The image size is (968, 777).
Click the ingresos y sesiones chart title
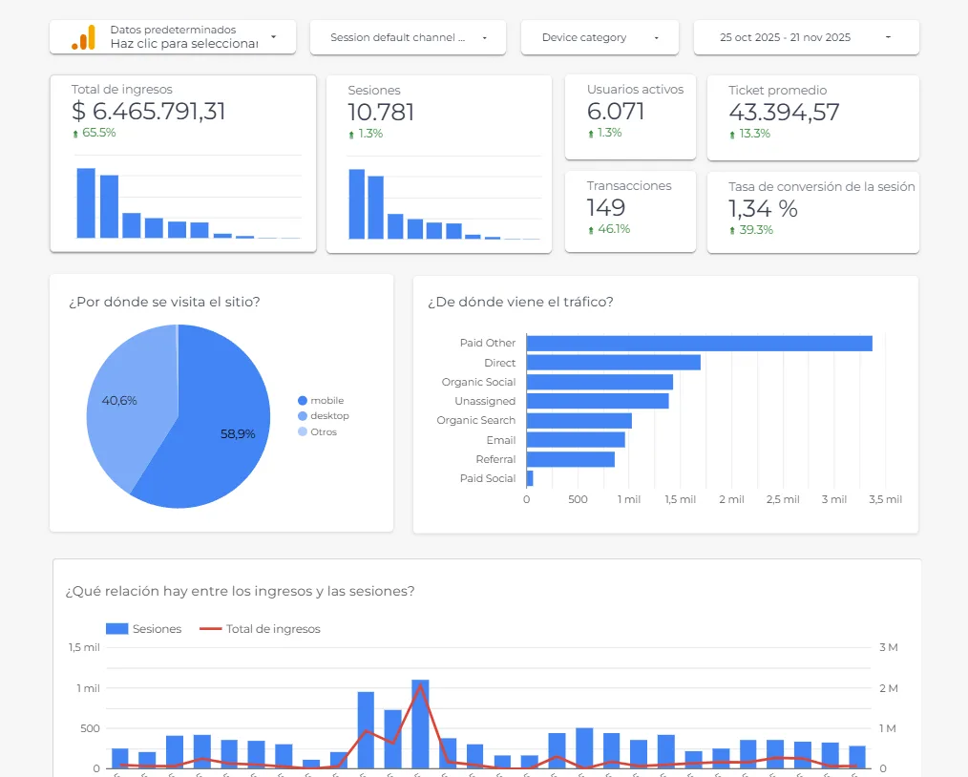(x=241, y=591)
